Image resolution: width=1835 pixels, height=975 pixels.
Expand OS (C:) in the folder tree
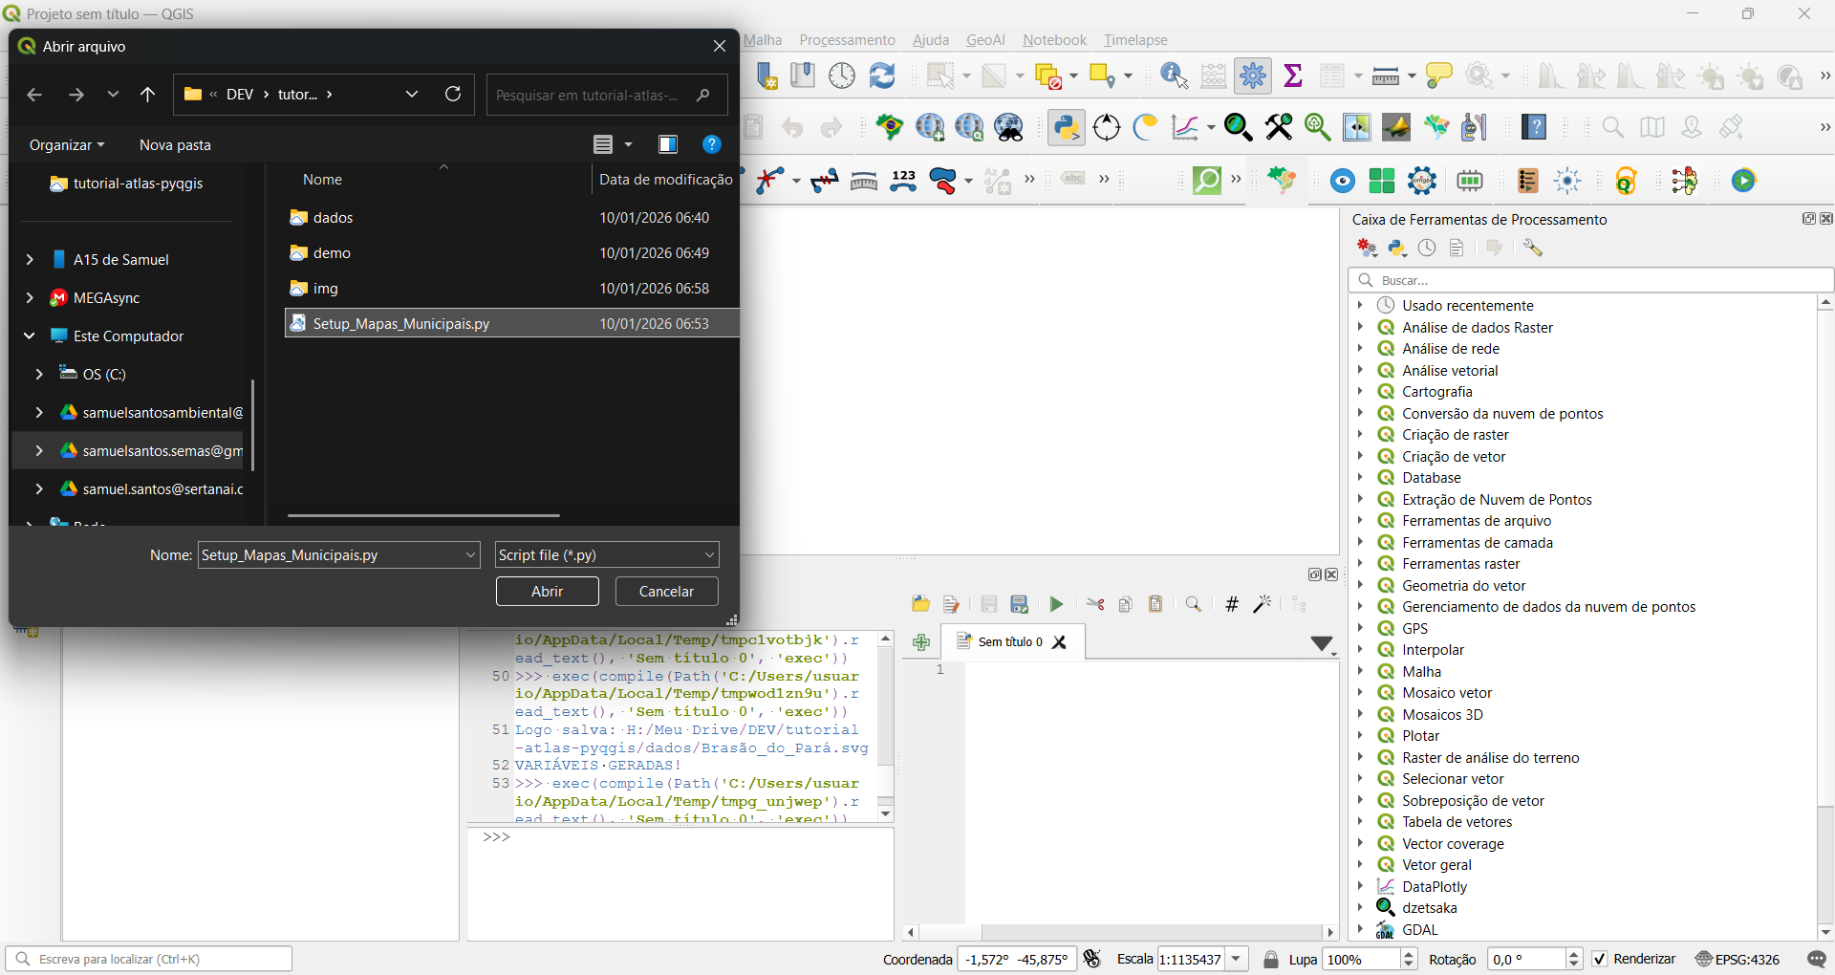coord(39,374)
